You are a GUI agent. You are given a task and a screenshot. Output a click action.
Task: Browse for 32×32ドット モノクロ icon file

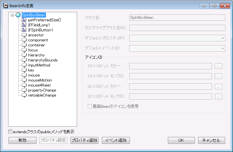219,97
